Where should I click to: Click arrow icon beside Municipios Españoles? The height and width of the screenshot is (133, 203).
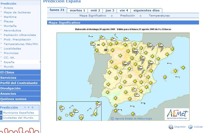[1, 113]
